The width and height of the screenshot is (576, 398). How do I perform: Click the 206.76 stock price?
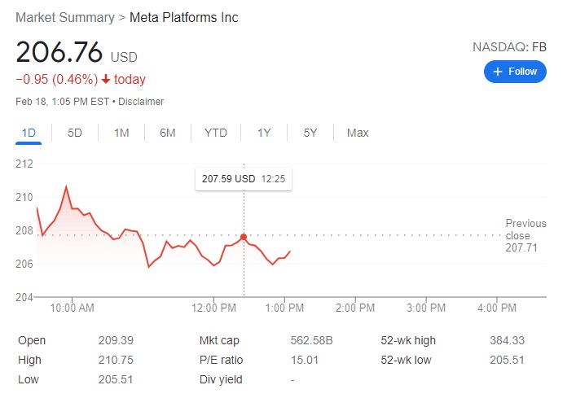[x=59, y=53]
